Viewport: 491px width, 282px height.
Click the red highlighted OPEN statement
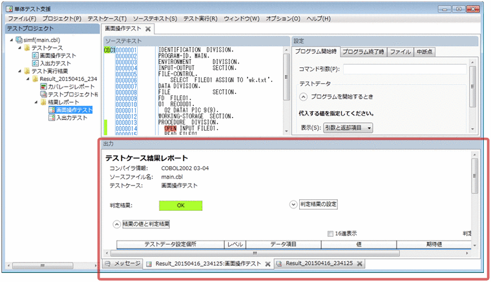[x=171, y=129]
